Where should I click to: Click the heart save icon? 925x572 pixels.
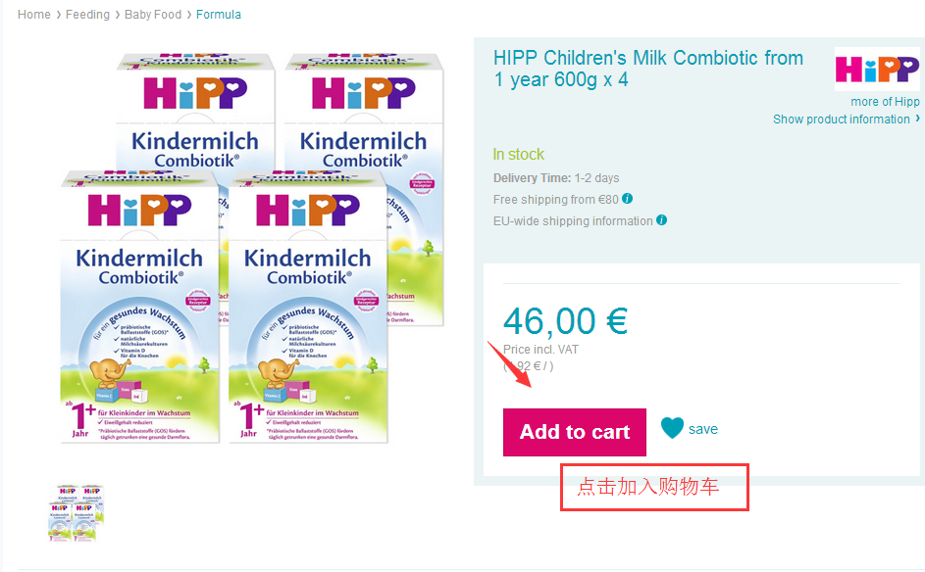tap(672, 429)
